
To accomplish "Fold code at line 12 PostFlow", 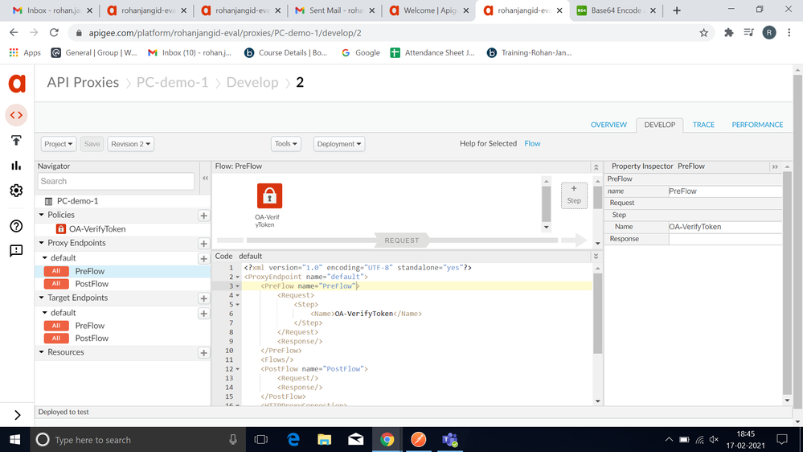I will 238,369.
